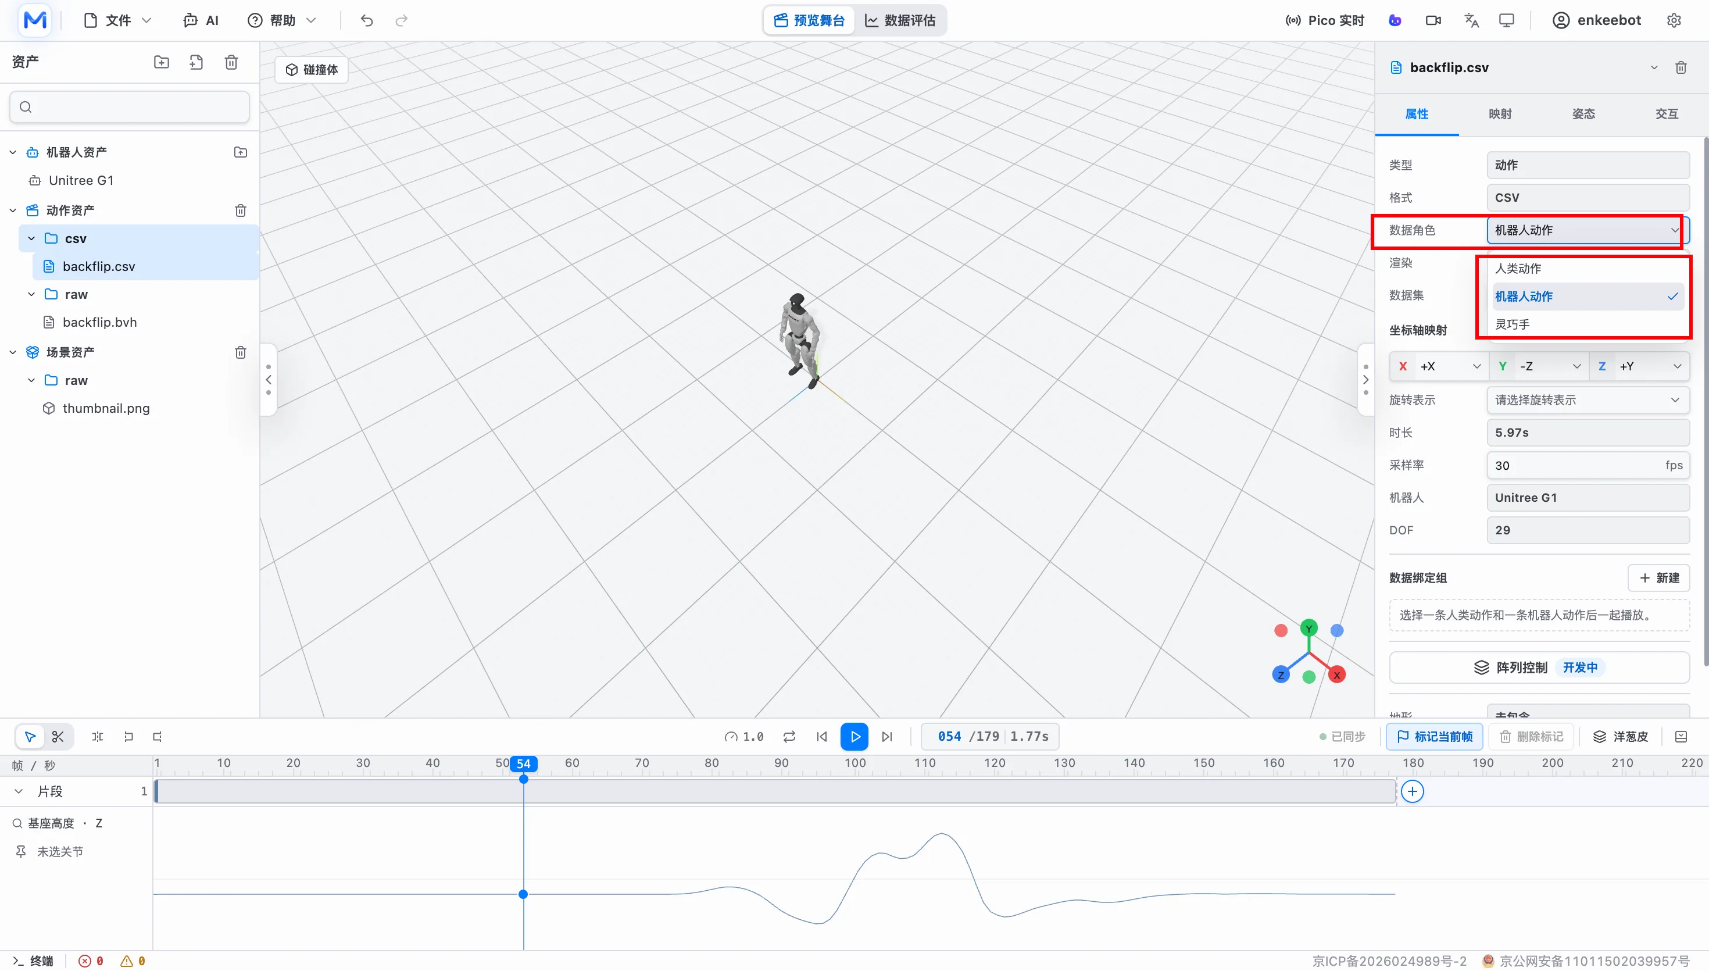
Task: Open the camera recording icon in top bar
Action: [x=1433, y=21]
